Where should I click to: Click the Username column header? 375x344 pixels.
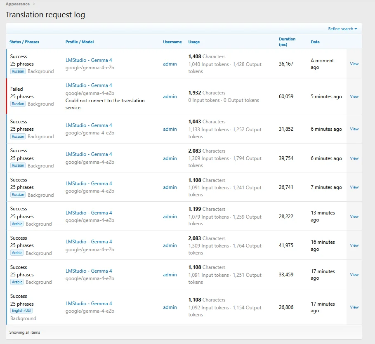pyautogui.click(x=172, y=42)
